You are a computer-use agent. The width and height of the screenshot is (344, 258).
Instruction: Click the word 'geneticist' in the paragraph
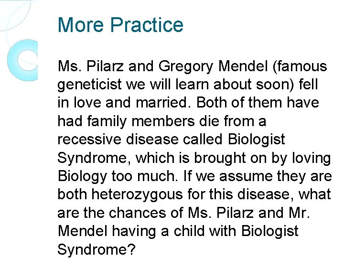89,85
